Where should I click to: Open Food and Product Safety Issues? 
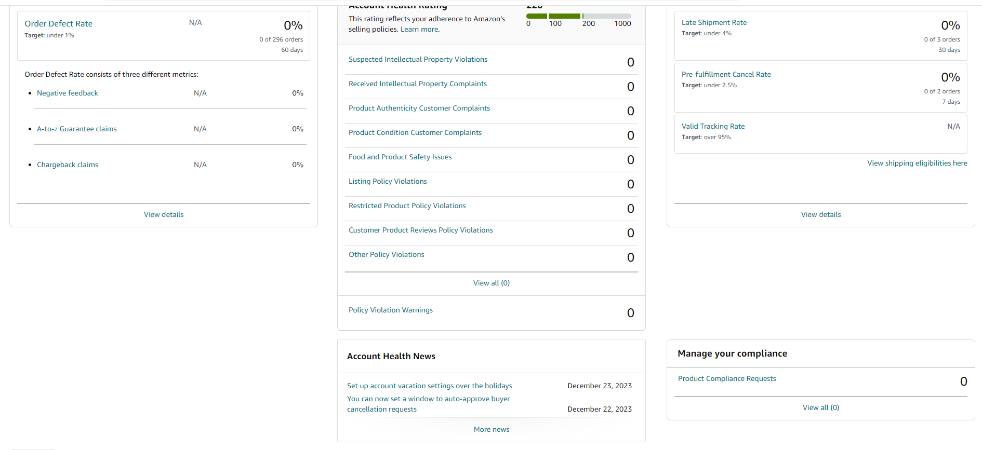(400, 157)
